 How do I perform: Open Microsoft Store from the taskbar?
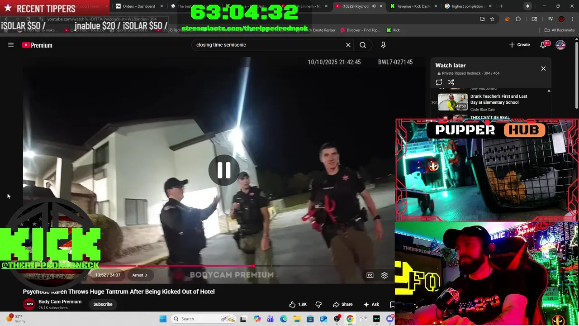point(310,319)
